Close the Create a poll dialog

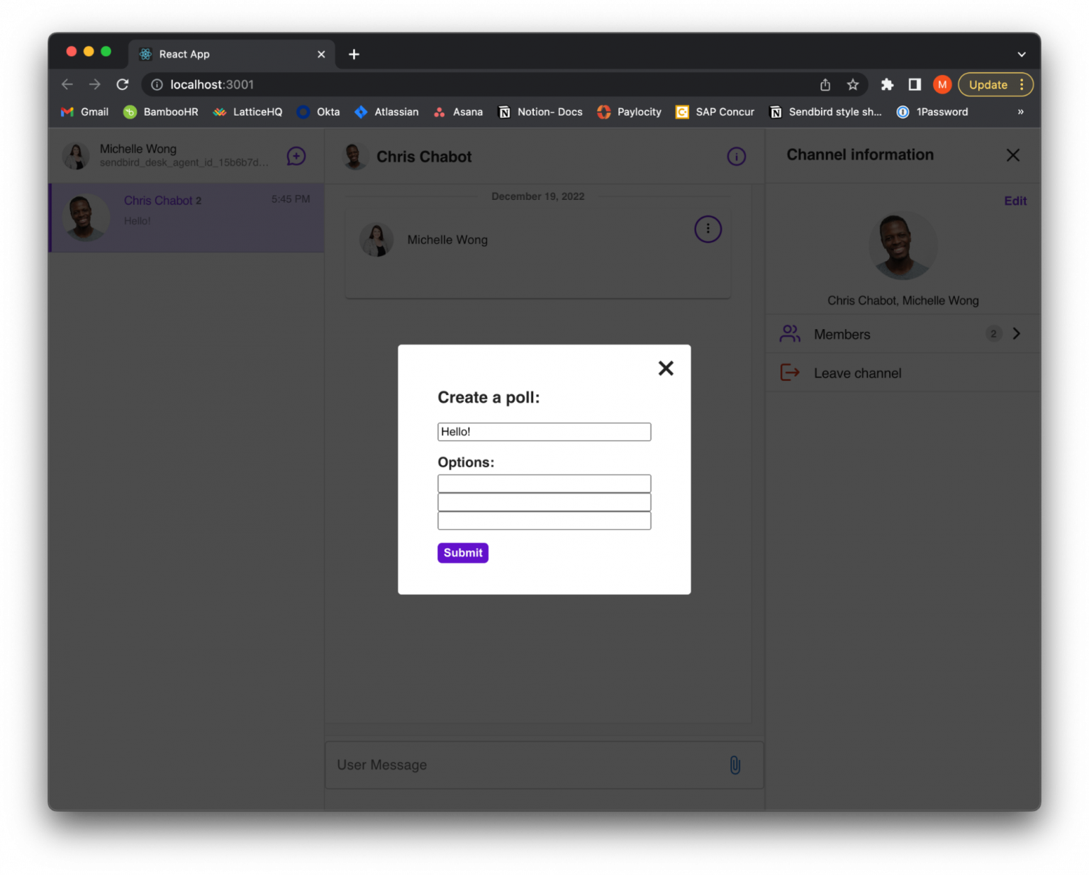point(665,368)
